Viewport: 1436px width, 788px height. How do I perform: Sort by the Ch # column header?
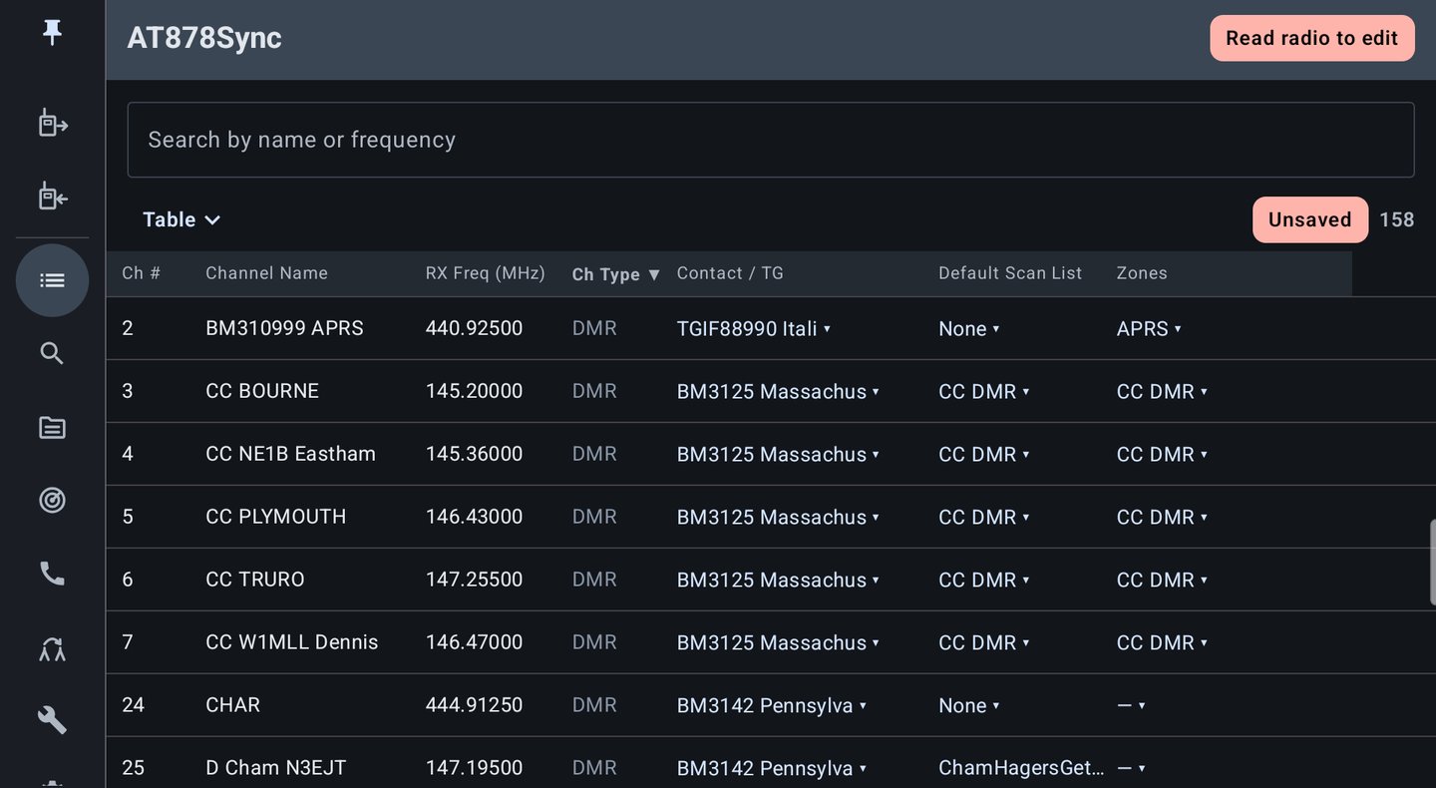142,273
